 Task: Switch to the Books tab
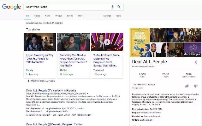70,16
